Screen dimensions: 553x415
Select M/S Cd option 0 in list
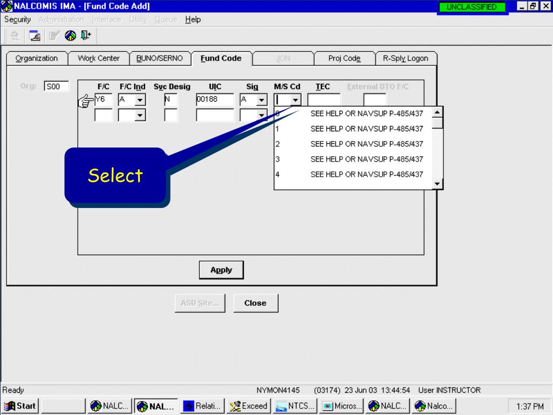pos(353,113)
